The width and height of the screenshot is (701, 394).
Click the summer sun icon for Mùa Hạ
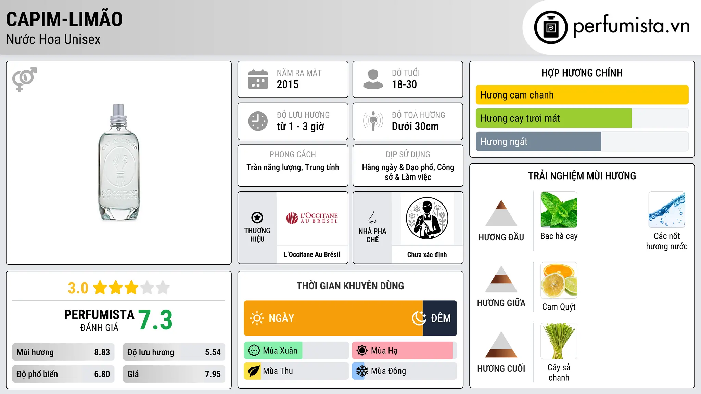(362, 351)
